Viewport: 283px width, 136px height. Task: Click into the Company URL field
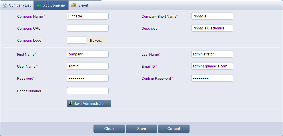[88, 28]
